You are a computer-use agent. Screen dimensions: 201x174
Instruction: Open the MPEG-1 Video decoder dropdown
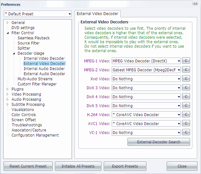(x=146, y=61)
